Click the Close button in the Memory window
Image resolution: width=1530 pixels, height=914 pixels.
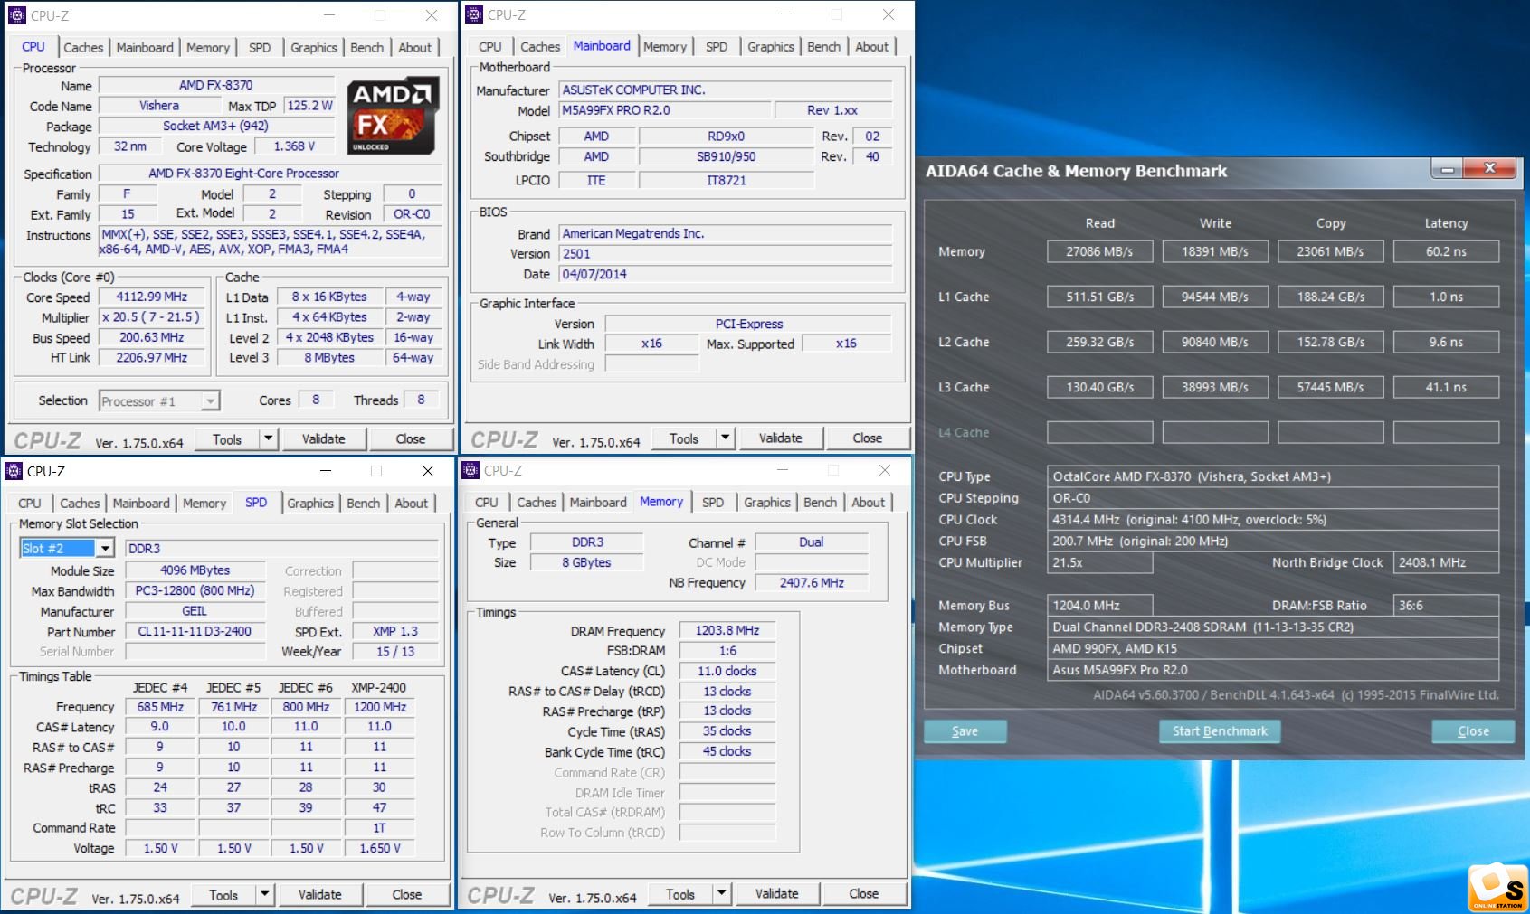pyautogui.click(x=864, y=893)
